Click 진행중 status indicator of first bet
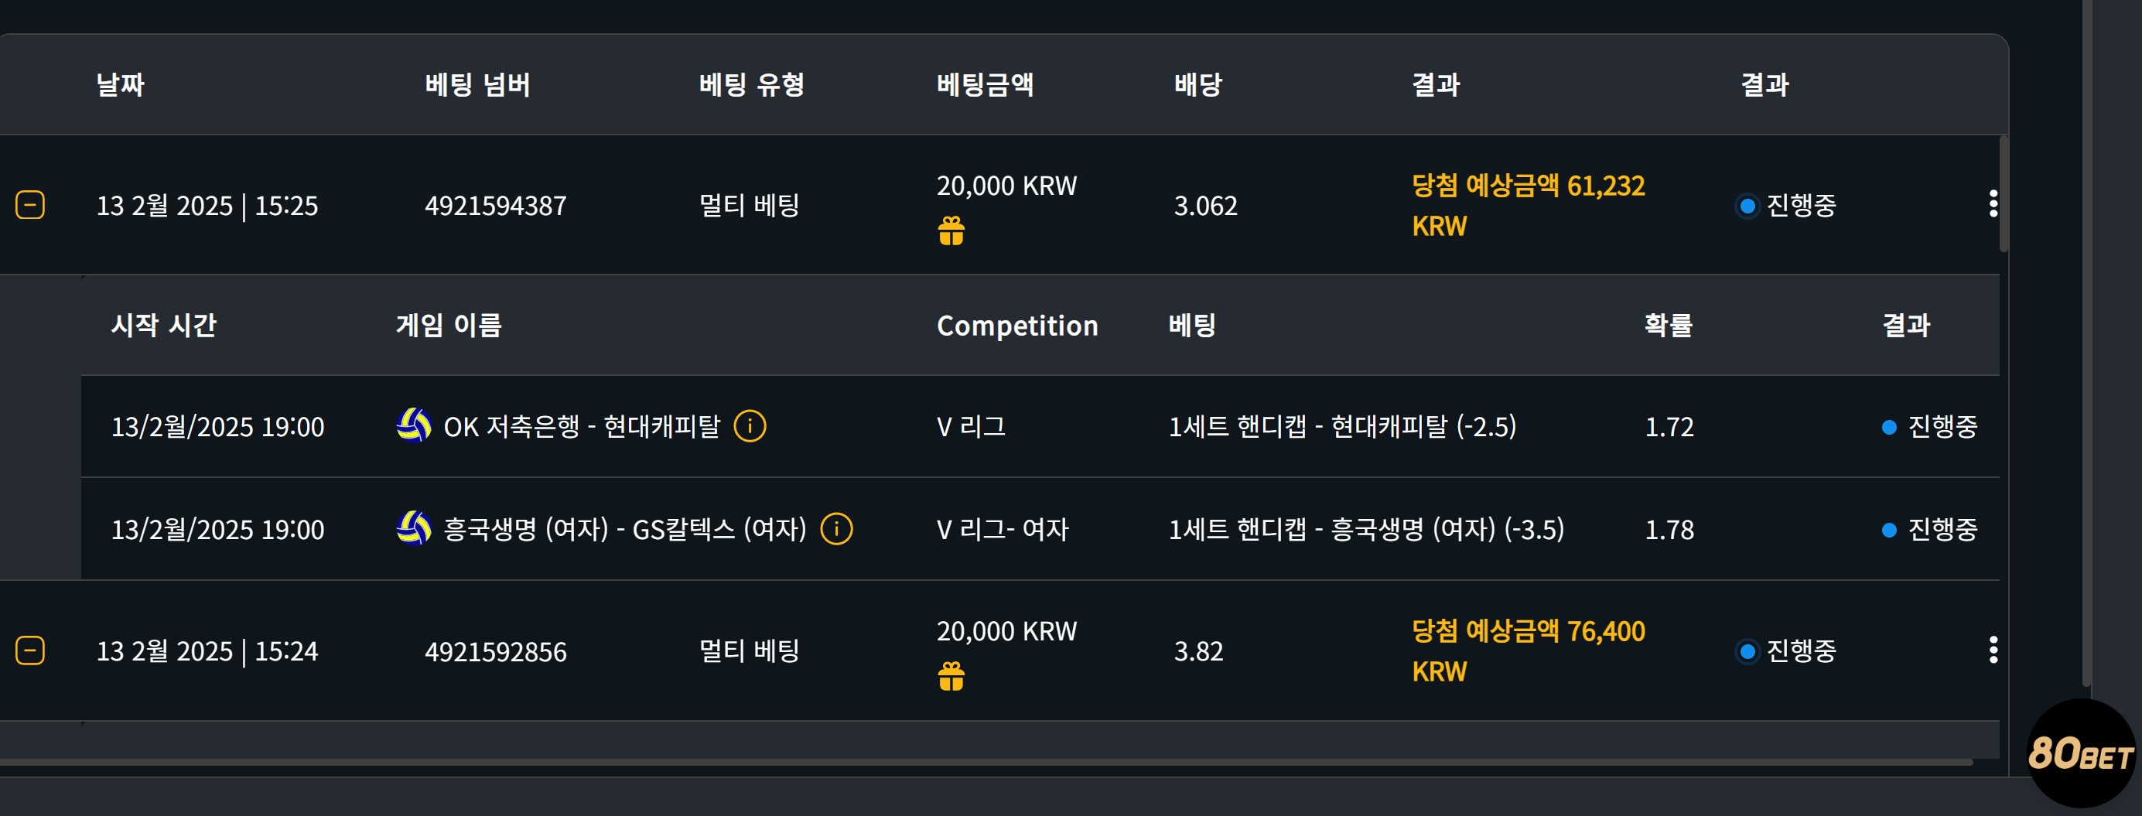 [x=1786, y=205]
